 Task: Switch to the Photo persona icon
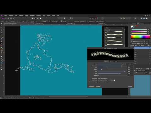pos(3,19)
